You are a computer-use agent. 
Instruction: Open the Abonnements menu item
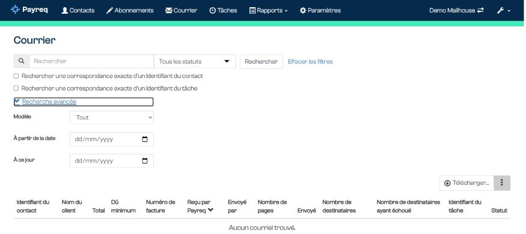tap(130, 10)
